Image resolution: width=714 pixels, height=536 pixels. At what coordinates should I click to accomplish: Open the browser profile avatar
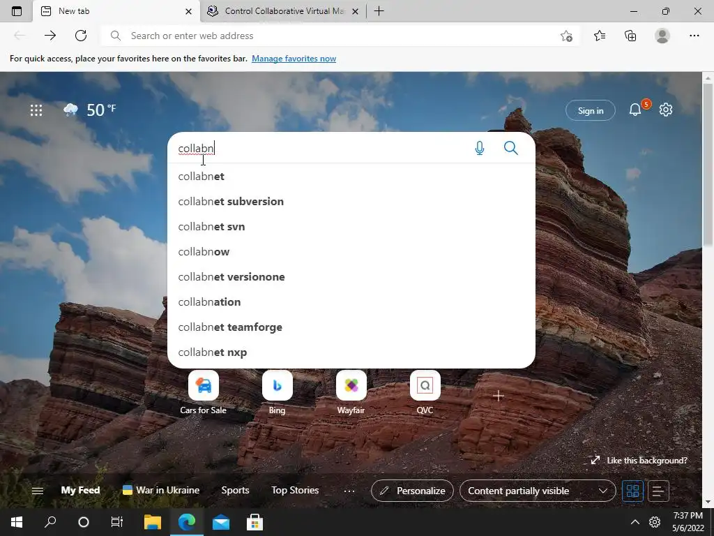tap(662, 36)
